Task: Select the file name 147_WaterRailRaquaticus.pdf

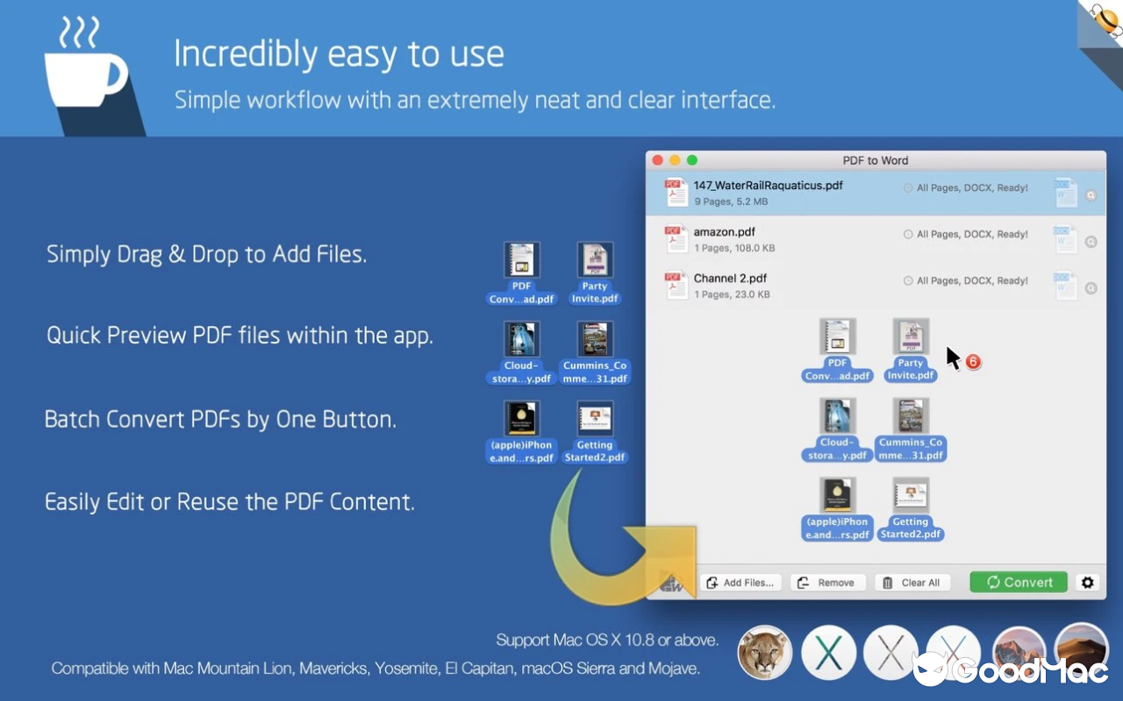Action: coord(769,186)
